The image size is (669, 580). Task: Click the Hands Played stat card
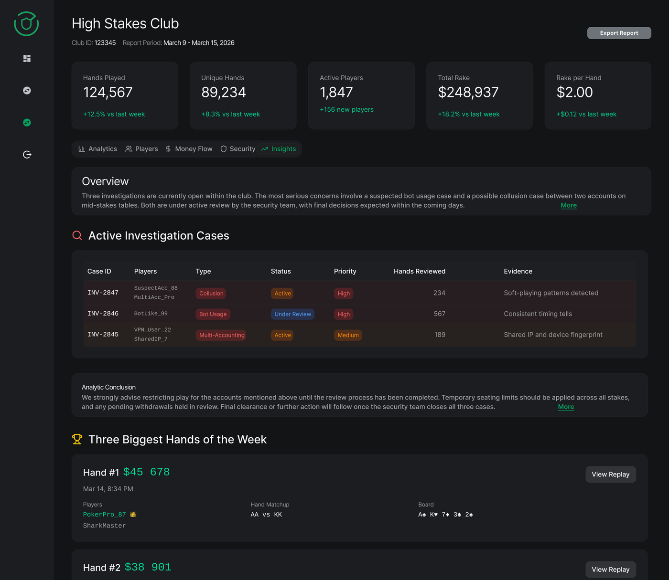(125, 95)
